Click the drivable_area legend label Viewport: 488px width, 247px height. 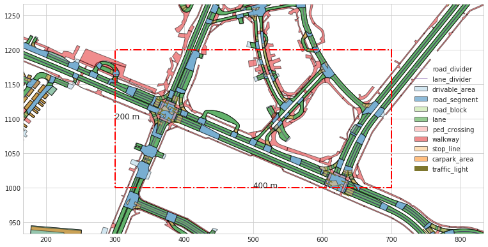coord(453,89)
